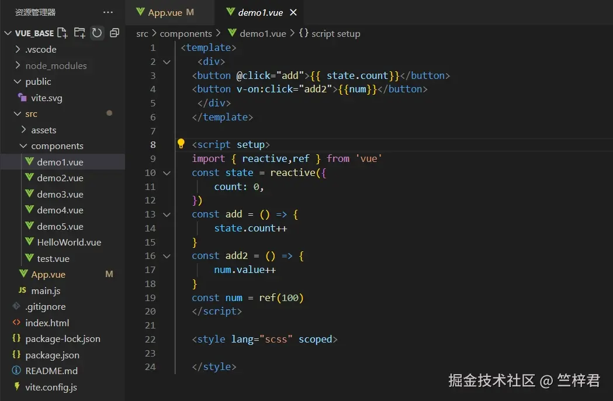Collapse the public folder
This screenshot has width=613, height=401.
[17, 81]
